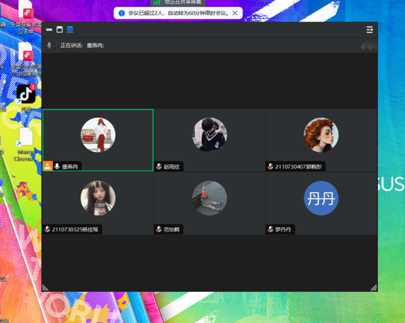The width and height of the screenshot is (405, 323).
Task: Select 郭鹤彤's red-haired illustration avatar
Action: coord(321,135)
